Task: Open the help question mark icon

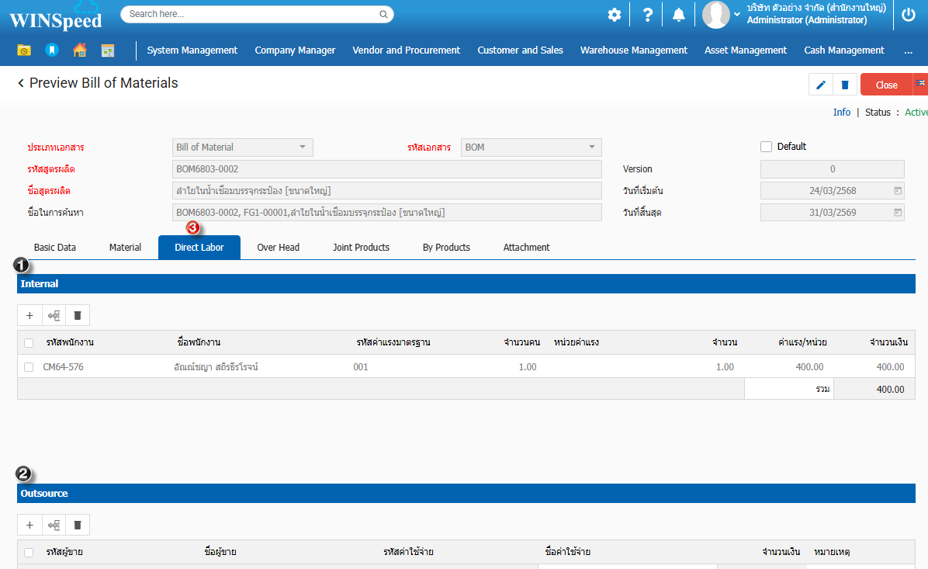Action: click(647, 15)
